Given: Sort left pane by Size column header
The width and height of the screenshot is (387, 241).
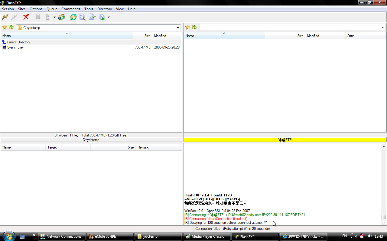Looking at the screenshot, I should (x=143, y=36).
